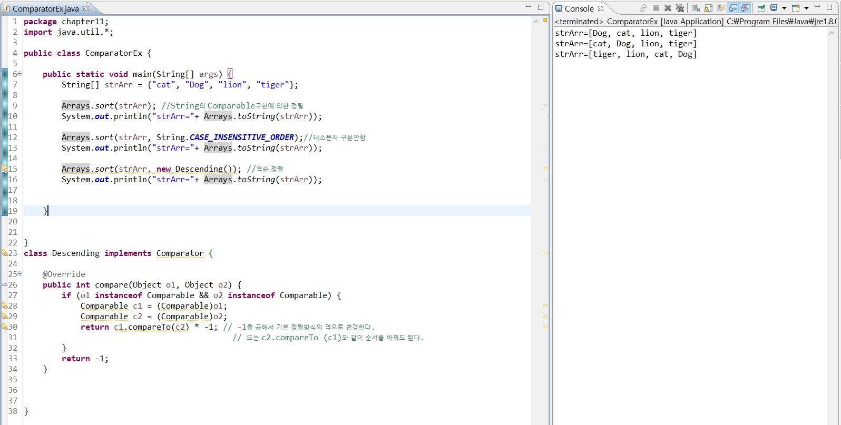Click the Display Selected Console icon
841x425 pixels.
tap(774, 8)
